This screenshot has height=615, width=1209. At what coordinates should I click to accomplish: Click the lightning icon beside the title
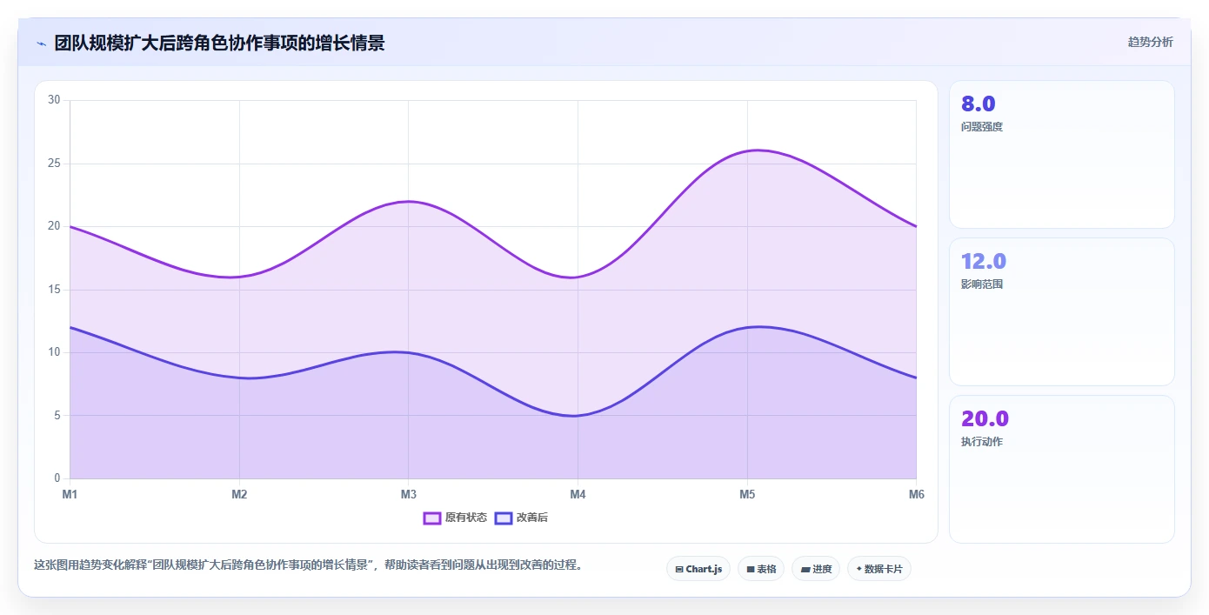point(41,43)
